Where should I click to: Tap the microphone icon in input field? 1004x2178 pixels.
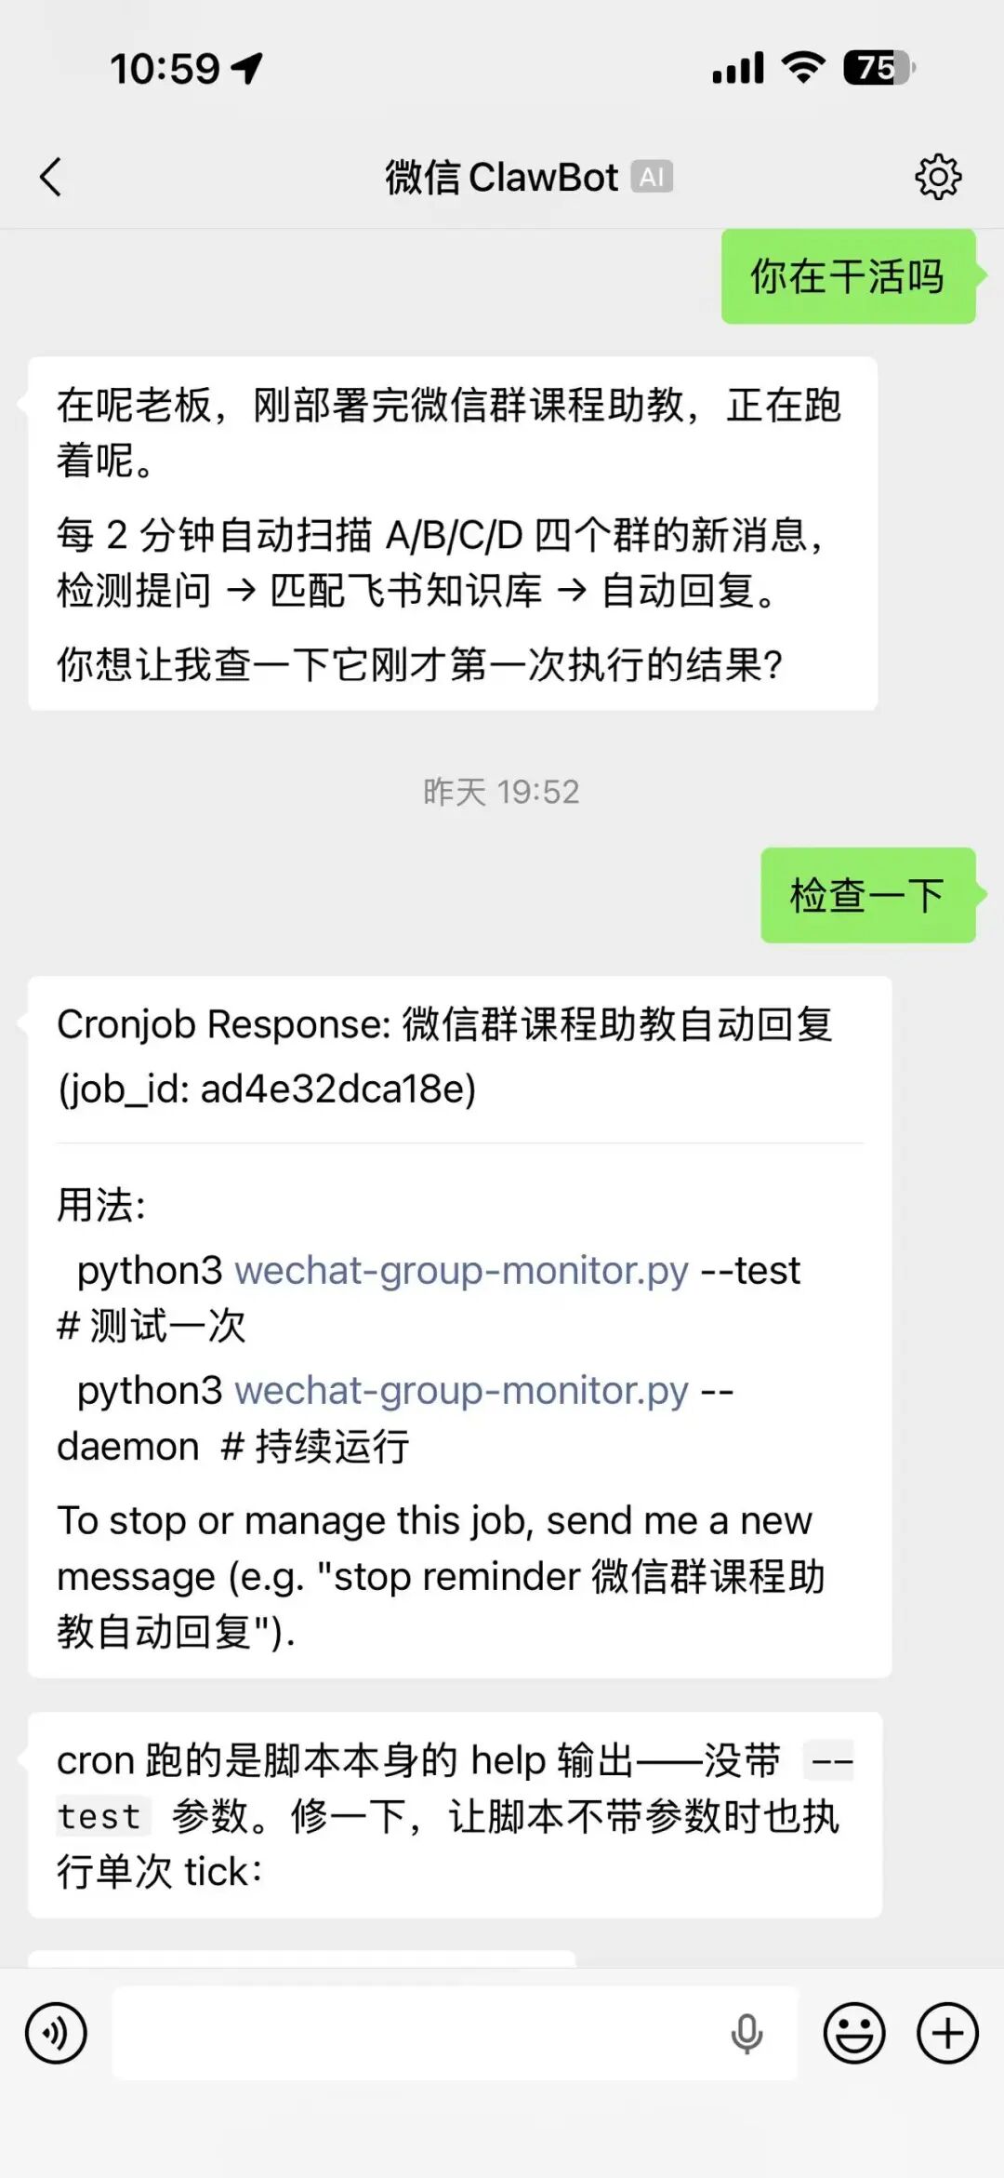point(746,2034)
